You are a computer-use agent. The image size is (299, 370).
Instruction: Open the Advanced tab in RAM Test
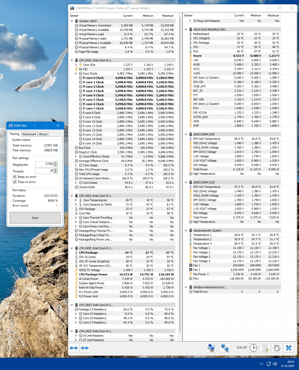click(29, 134)
